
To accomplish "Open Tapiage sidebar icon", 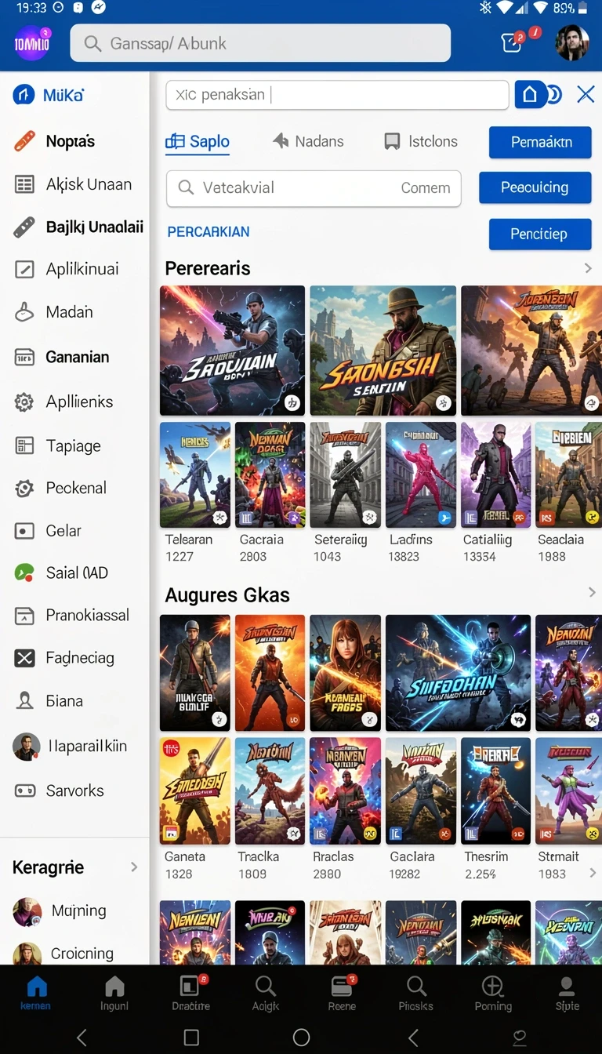I will [x=24, y=446].
